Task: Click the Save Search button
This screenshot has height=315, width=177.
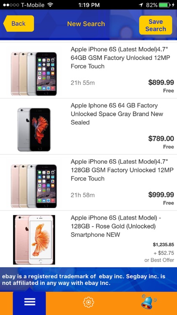Action: pyautogui.click(x=156, y=25)
